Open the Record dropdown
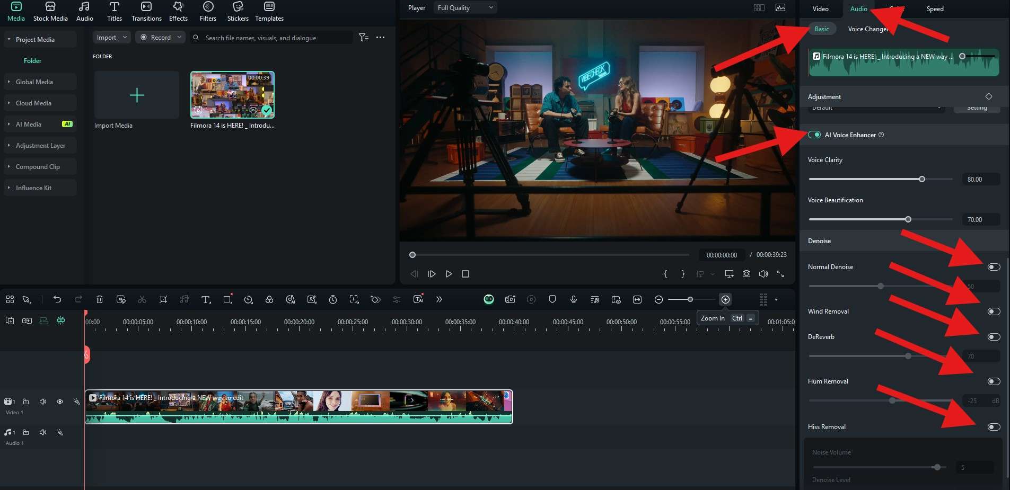Image resolution: width=1010 pixels, height=490 pixels. pos(160,38)
